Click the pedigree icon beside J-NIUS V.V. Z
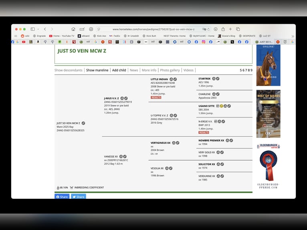 point(122,98)
